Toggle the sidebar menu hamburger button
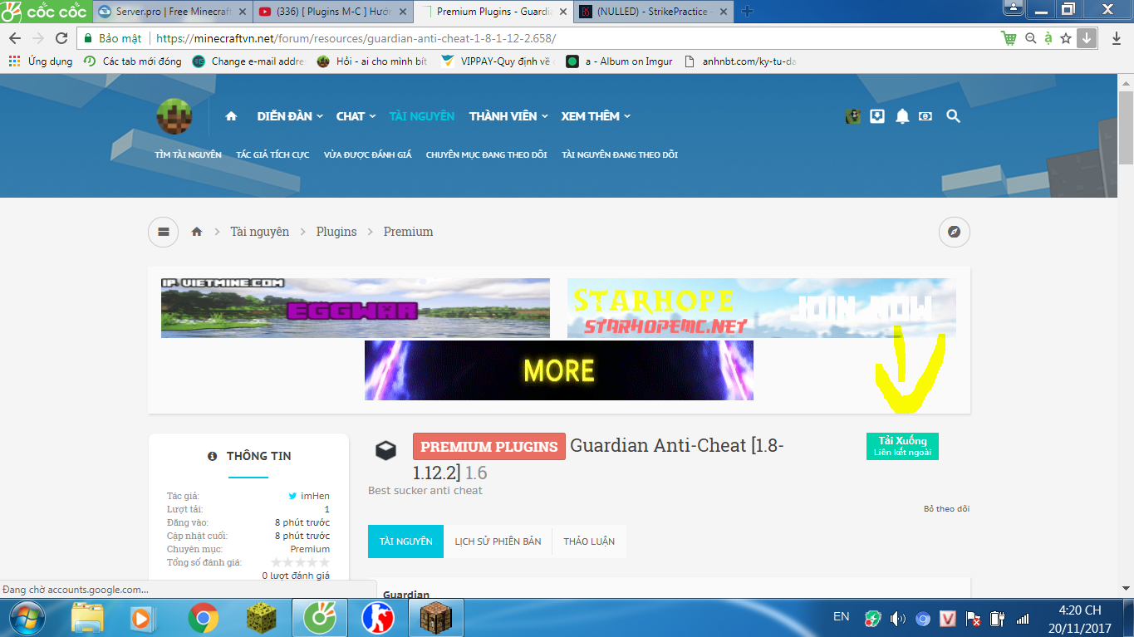 pyautogui.click(x=164, y=232)
